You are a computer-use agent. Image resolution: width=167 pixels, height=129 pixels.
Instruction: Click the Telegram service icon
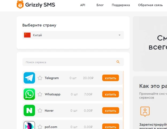(x=29, y=78)
